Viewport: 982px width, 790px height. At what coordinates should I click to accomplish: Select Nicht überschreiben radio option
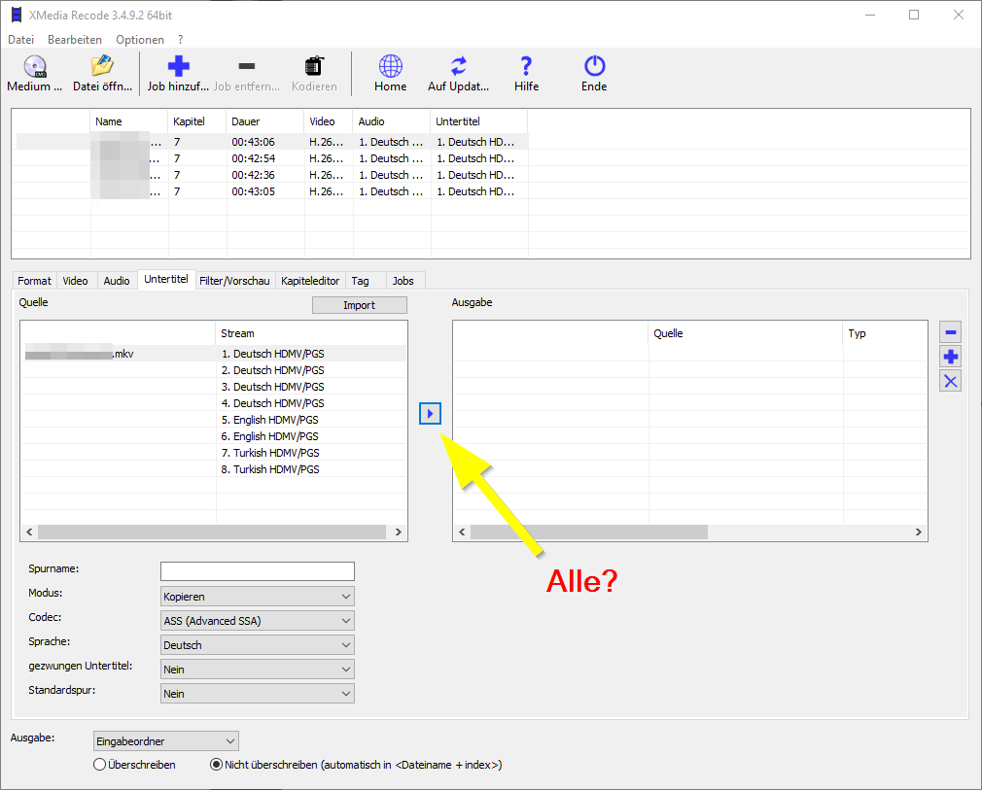[x=216, y=765]
